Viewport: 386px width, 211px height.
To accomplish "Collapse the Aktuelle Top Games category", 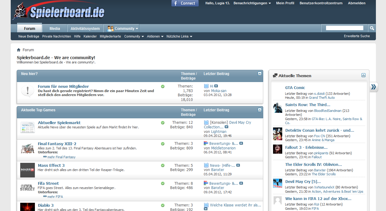I will pos(260,110).
